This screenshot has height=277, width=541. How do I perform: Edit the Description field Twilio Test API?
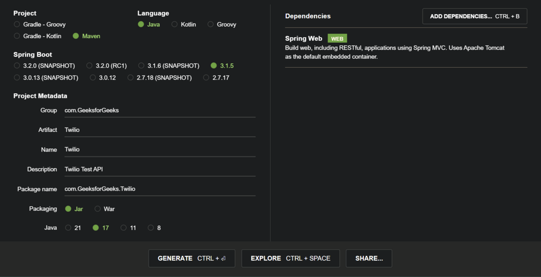160,169
